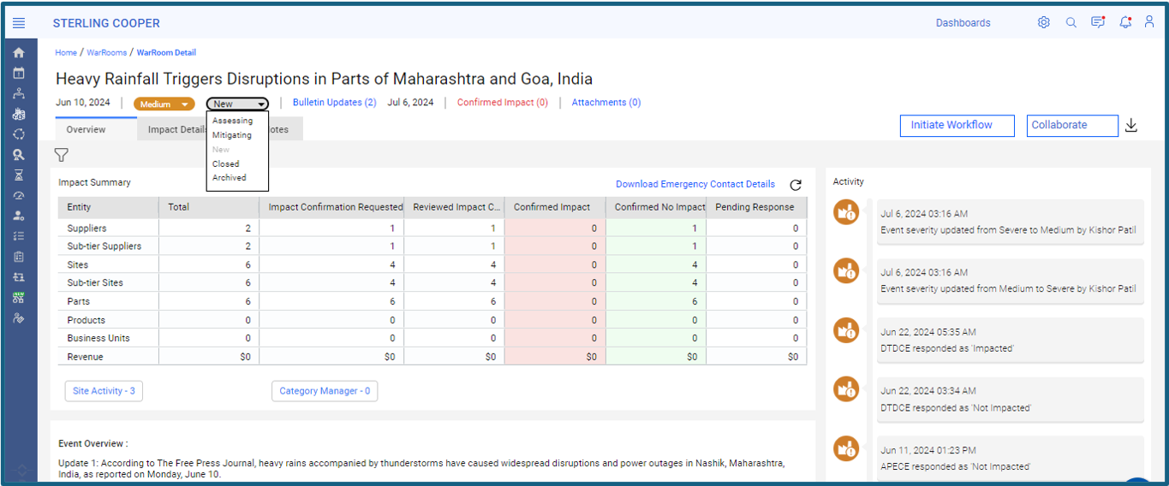Choose Archived status option

[230, 178]
